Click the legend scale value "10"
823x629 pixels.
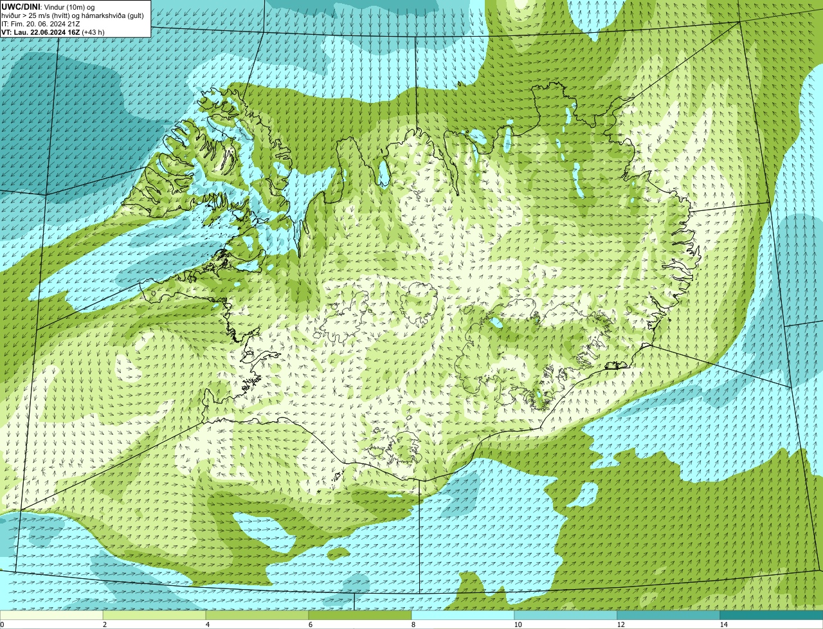518,624
